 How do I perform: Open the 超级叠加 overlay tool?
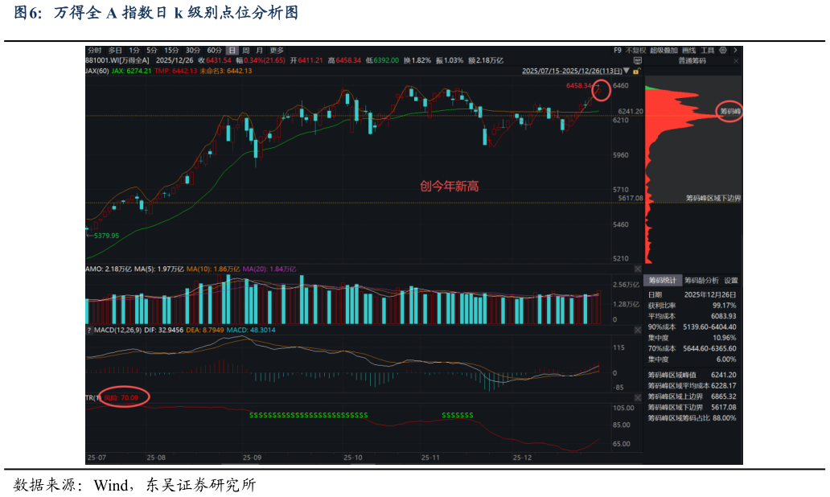(x=664, y=50)
